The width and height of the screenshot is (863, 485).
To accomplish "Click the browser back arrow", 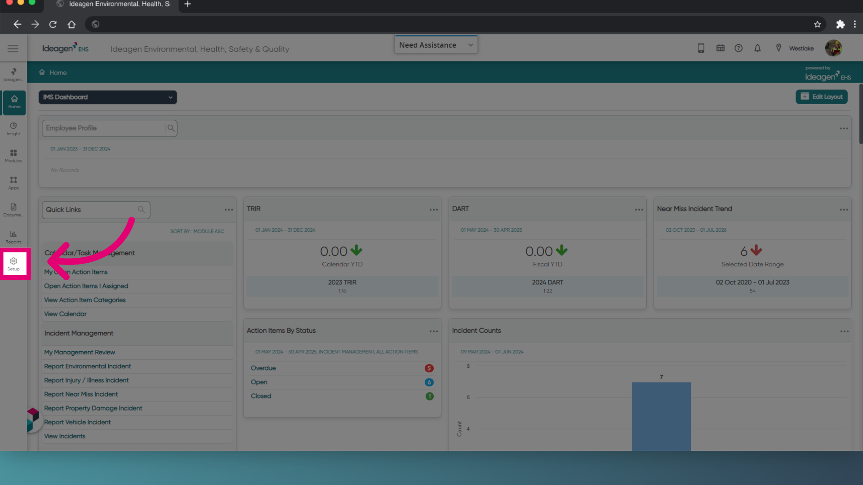I will (17, 24).
